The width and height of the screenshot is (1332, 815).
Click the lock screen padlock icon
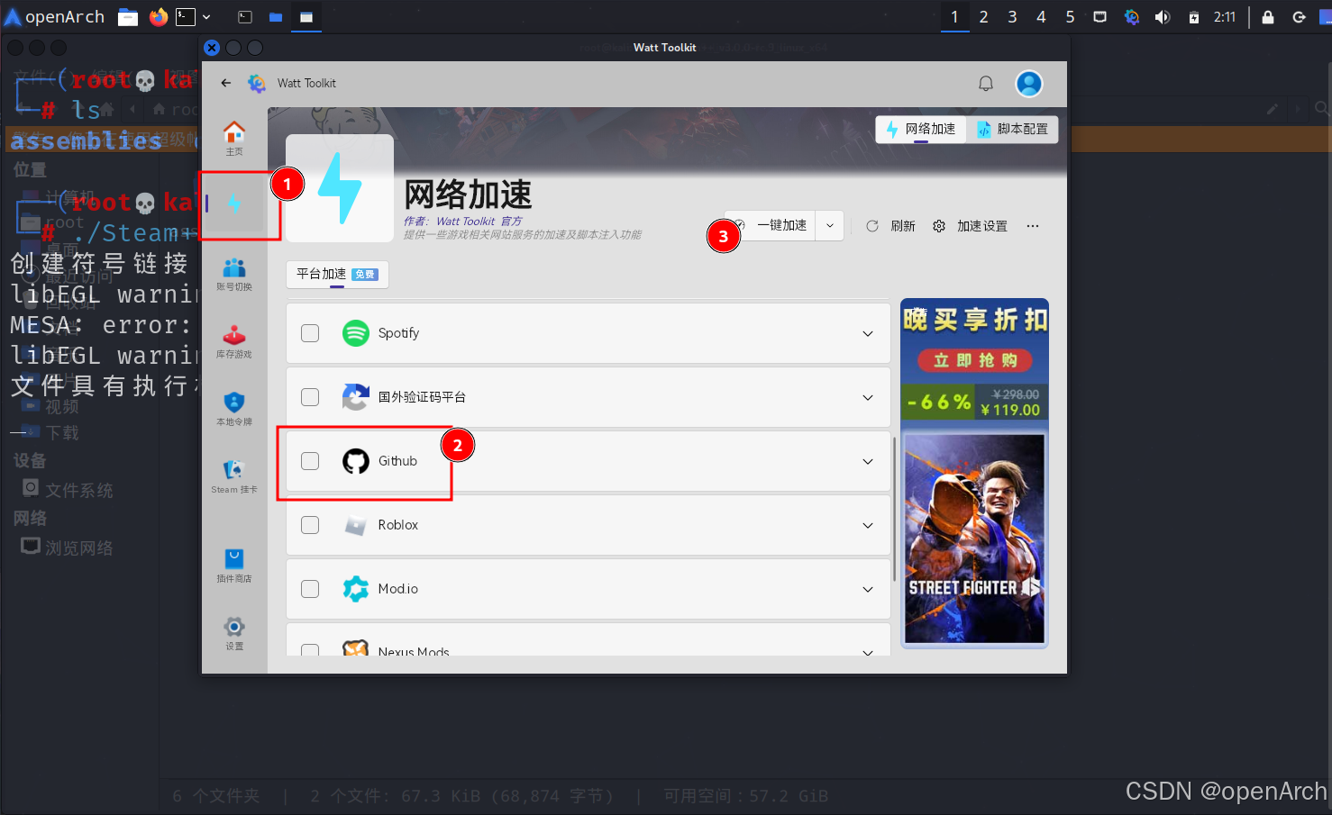(1268, 17)
